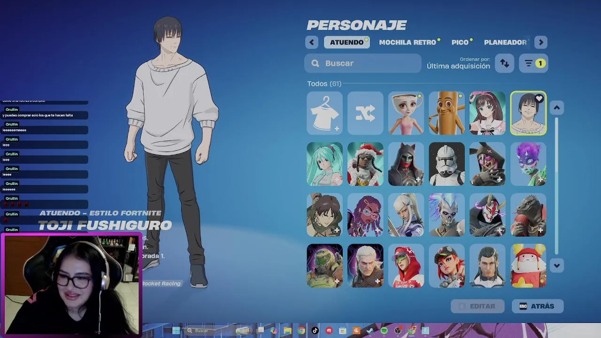
Task: Open the Mochila Retro tab
Action: pos(408,42)
